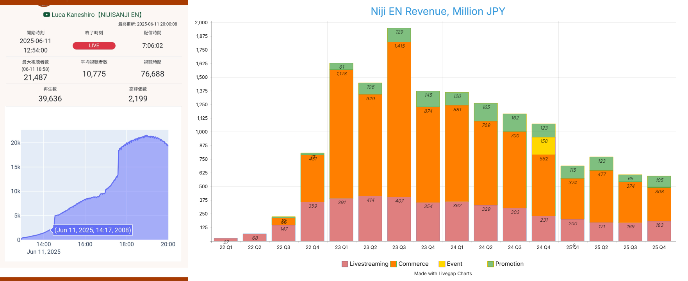
Task: Click the start date 2025-06-11
Action: click(x=36, y=41)
